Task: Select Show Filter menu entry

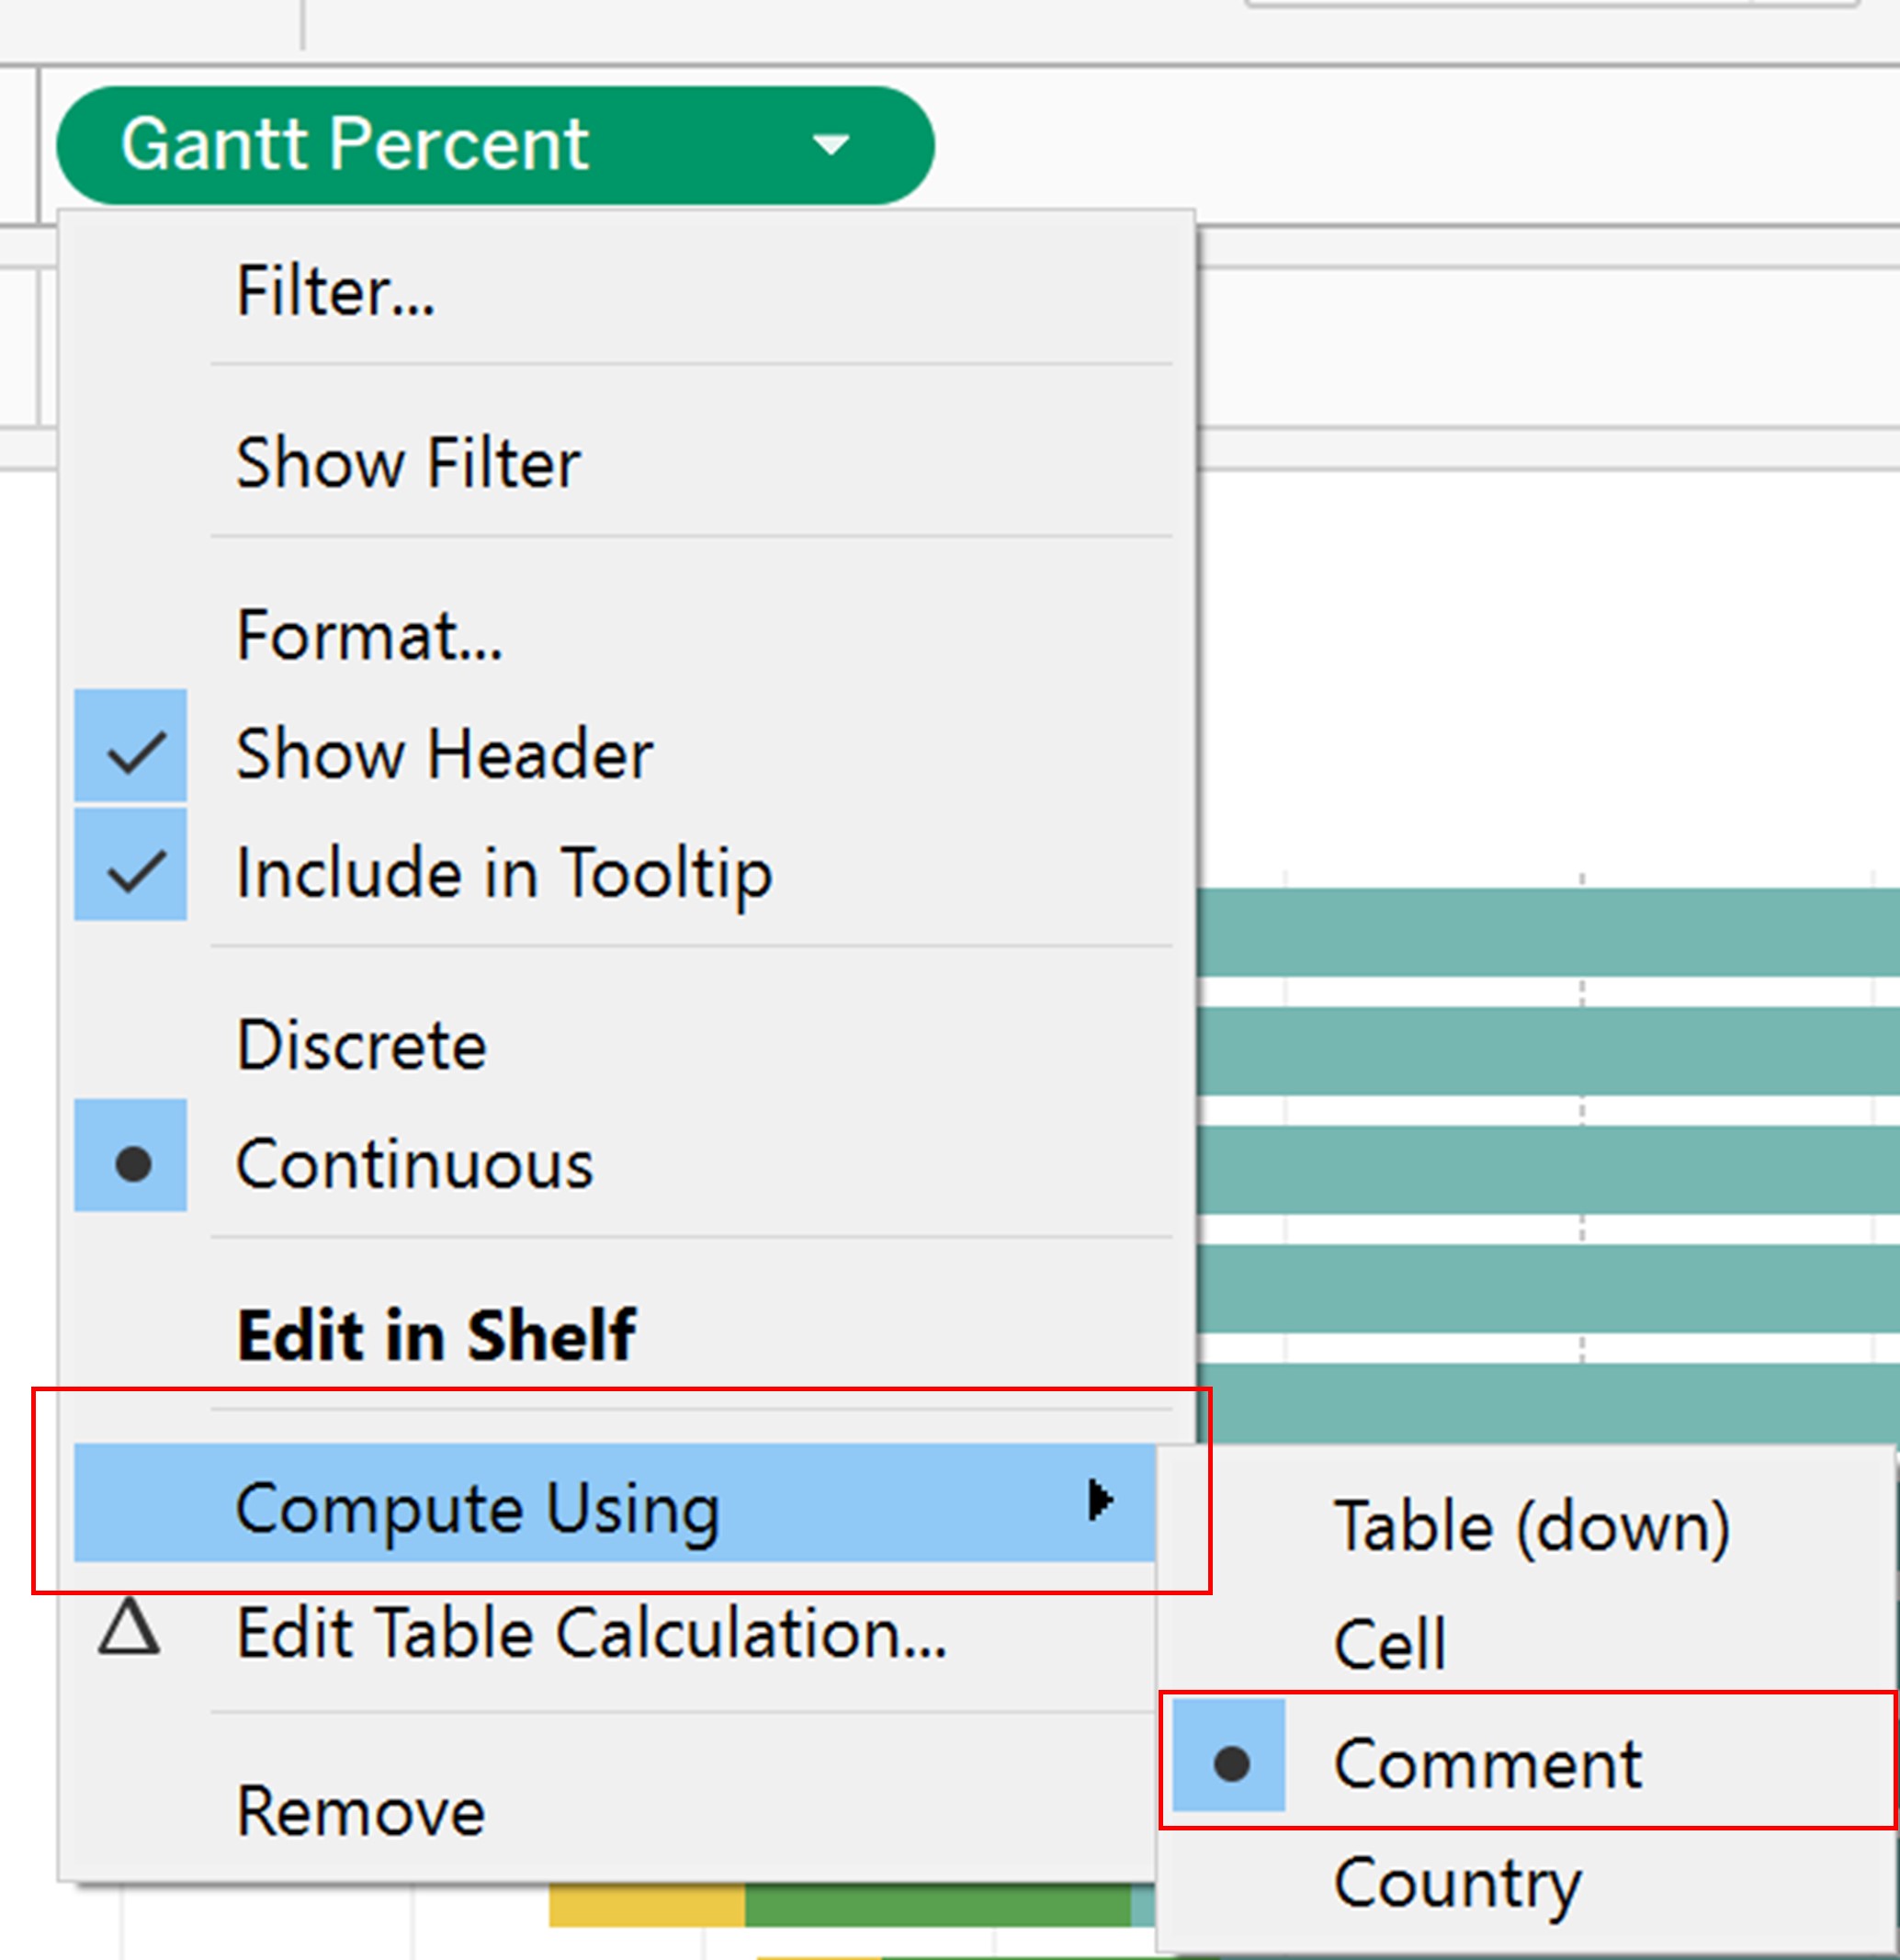Action: click(408, 464)
